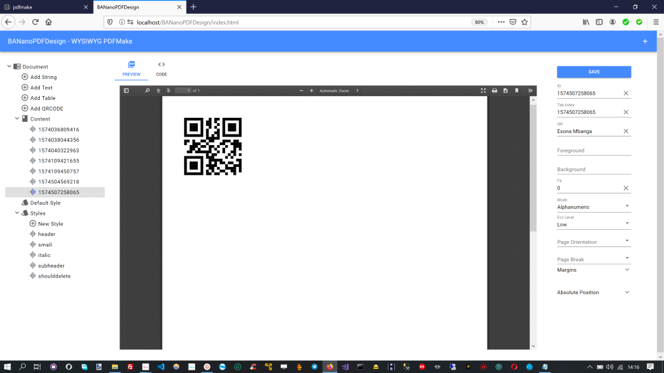This screenshot has height=373, width=664.
Task: Clear the ID field value
Action: tap(626, 93)
